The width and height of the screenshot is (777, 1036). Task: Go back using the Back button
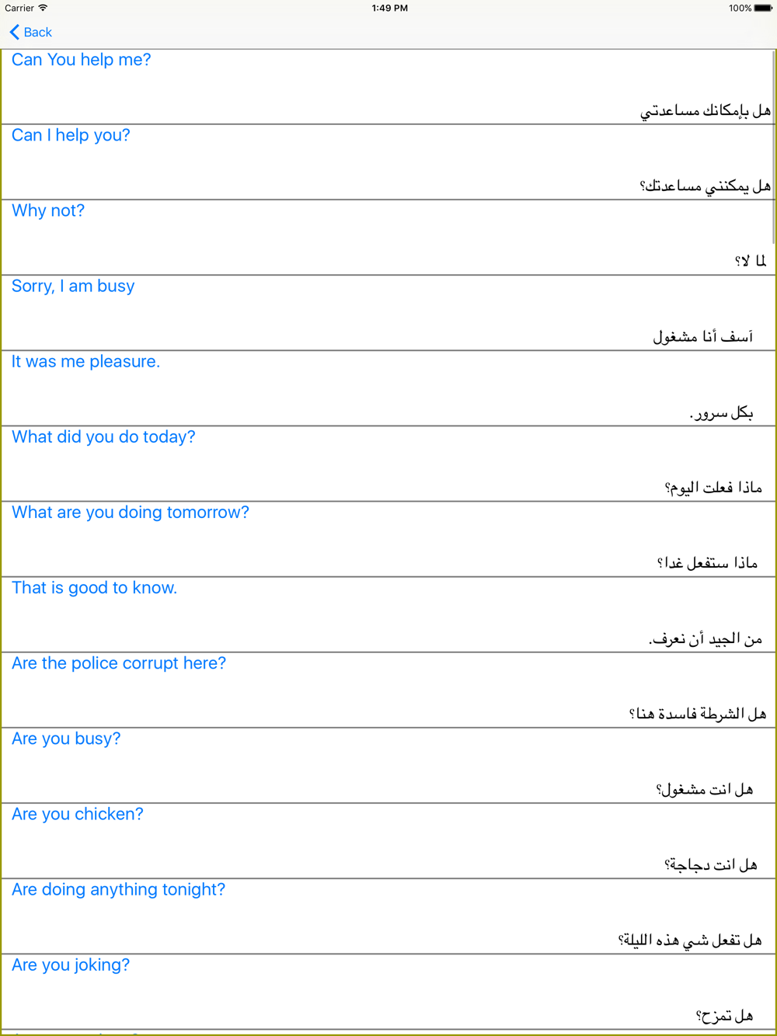pos(30,32)
